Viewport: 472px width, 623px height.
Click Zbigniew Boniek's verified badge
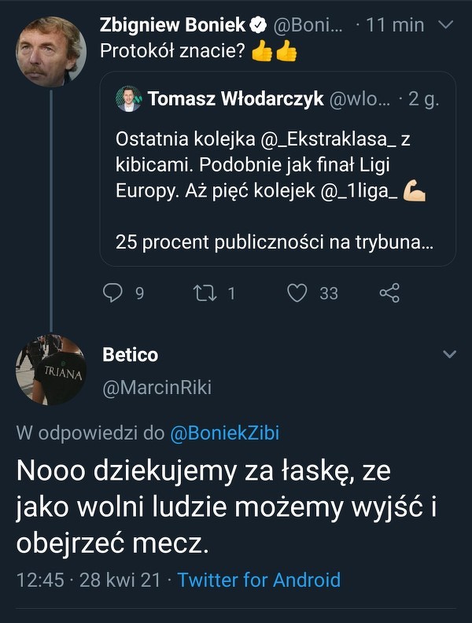(x=258, y=25)
